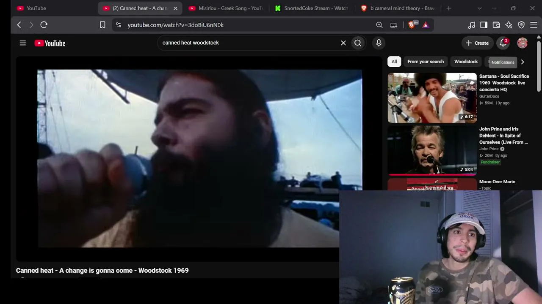Open the John Prine channel name
The height and width of the screenshot is (304, 542).
click(x=489, y=149)
